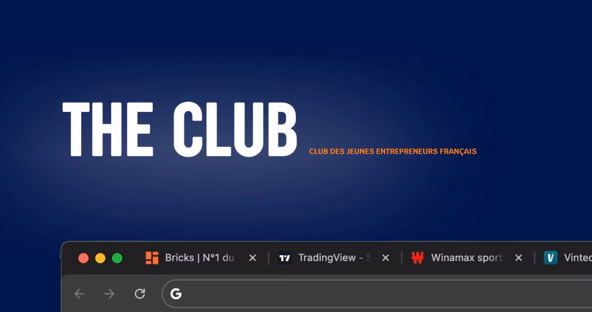Click the Vinted V favicon
This screenshot has width=592, height=312.
(x=551, y=258)
